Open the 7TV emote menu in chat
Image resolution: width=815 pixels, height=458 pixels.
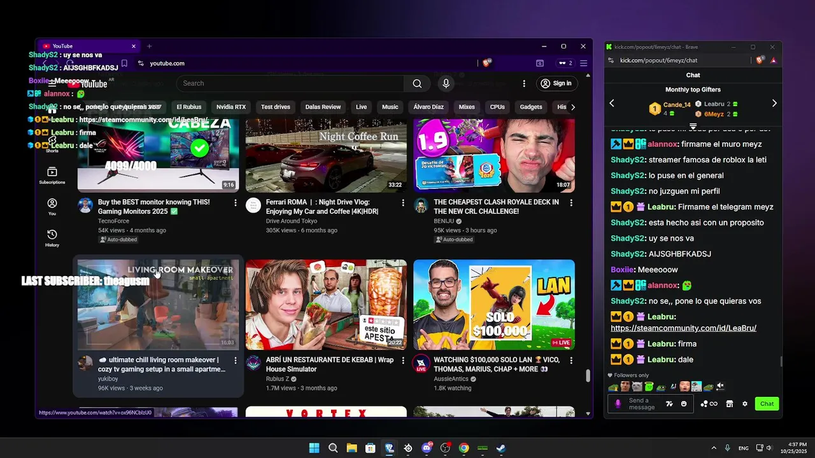[x=669, y=404]
